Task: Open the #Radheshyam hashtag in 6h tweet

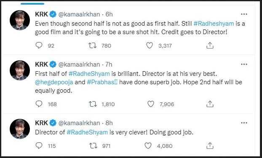Action: click(214, 24)
